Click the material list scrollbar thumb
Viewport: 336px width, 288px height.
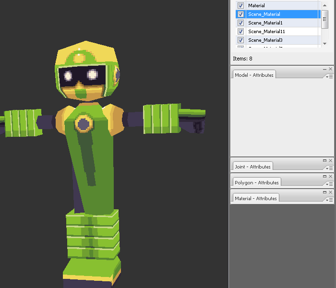324,19
